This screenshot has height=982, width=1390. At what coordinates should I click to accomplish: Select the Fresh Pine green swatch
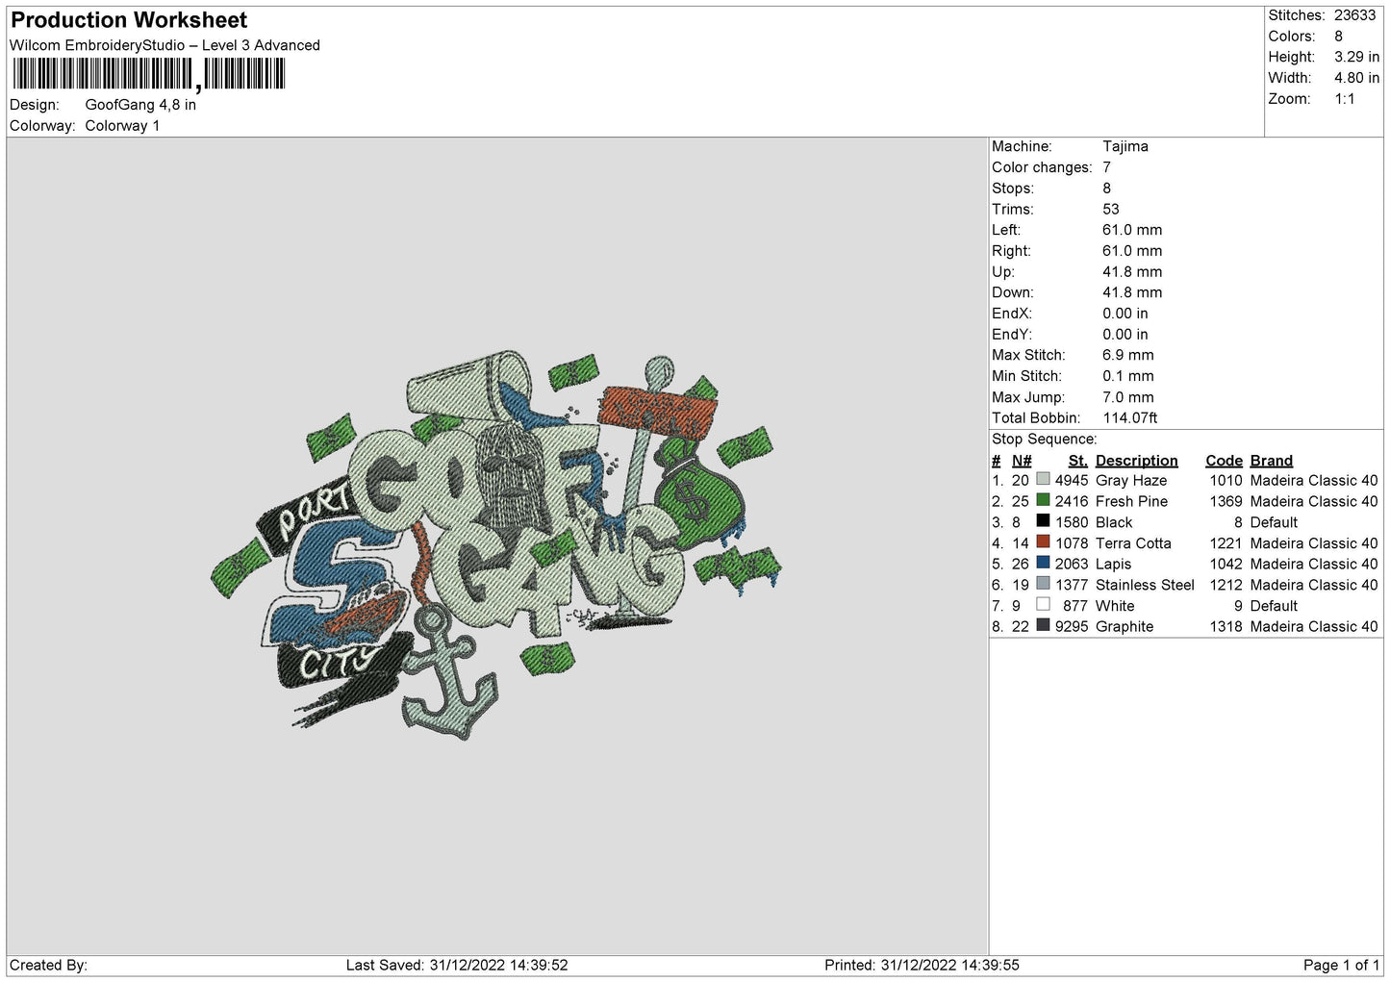pyautogui.click(x=1043, y=500)
